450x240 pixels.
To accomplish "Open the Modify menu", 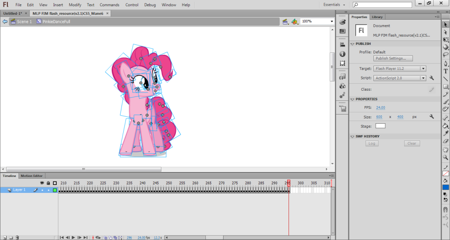I will pos(75,5).
